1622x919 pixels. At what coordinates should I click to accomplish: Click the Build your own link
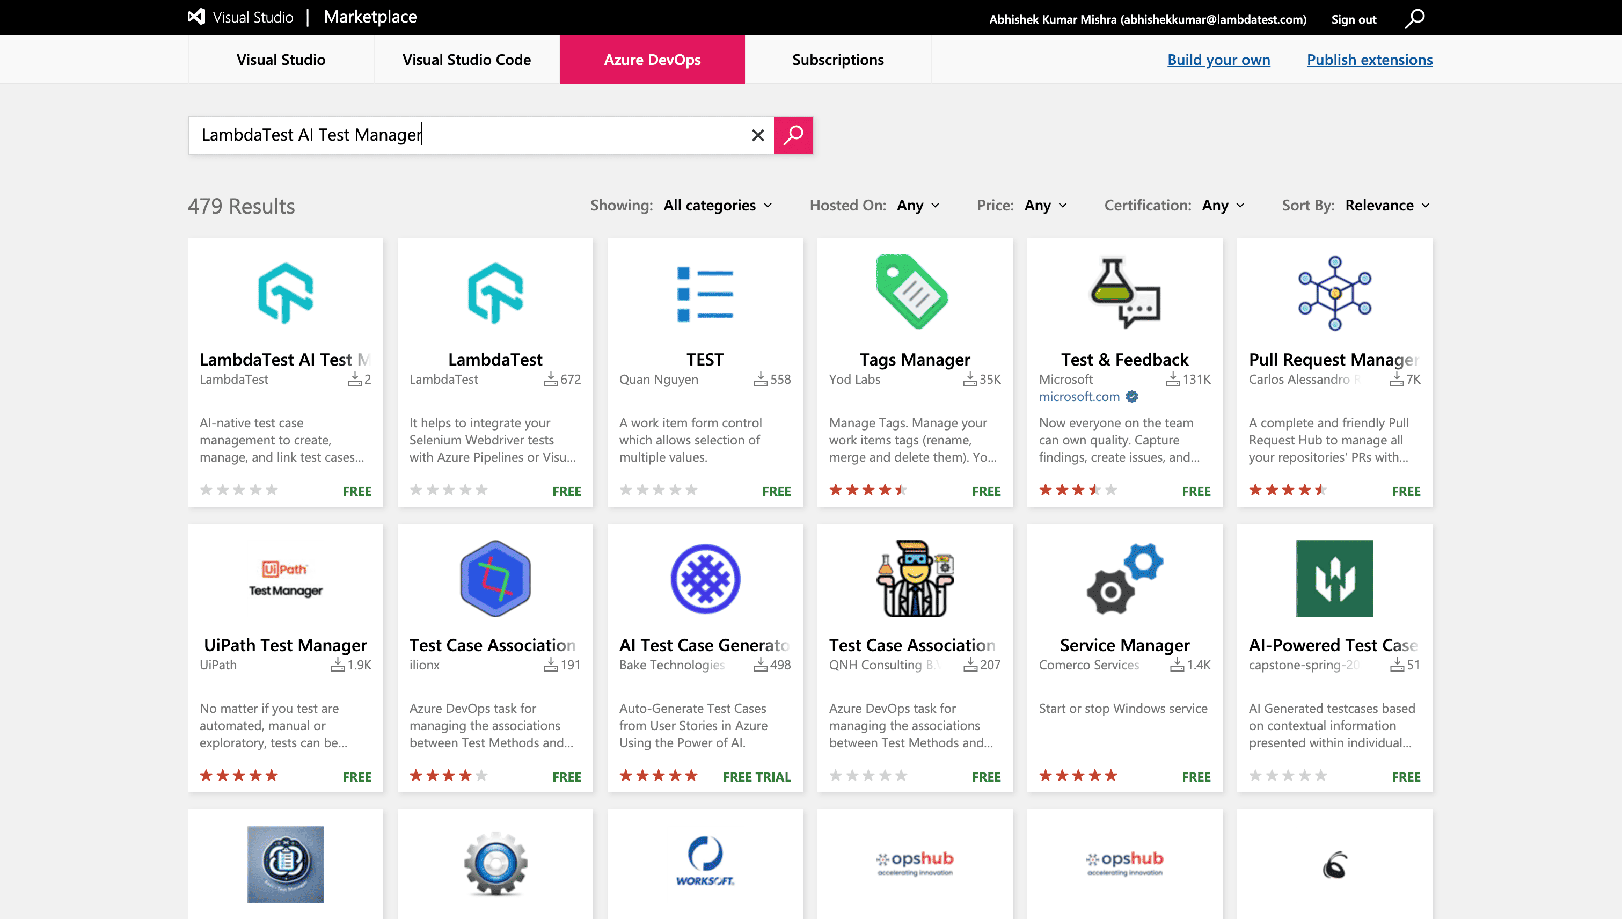tap(1218, 60)
